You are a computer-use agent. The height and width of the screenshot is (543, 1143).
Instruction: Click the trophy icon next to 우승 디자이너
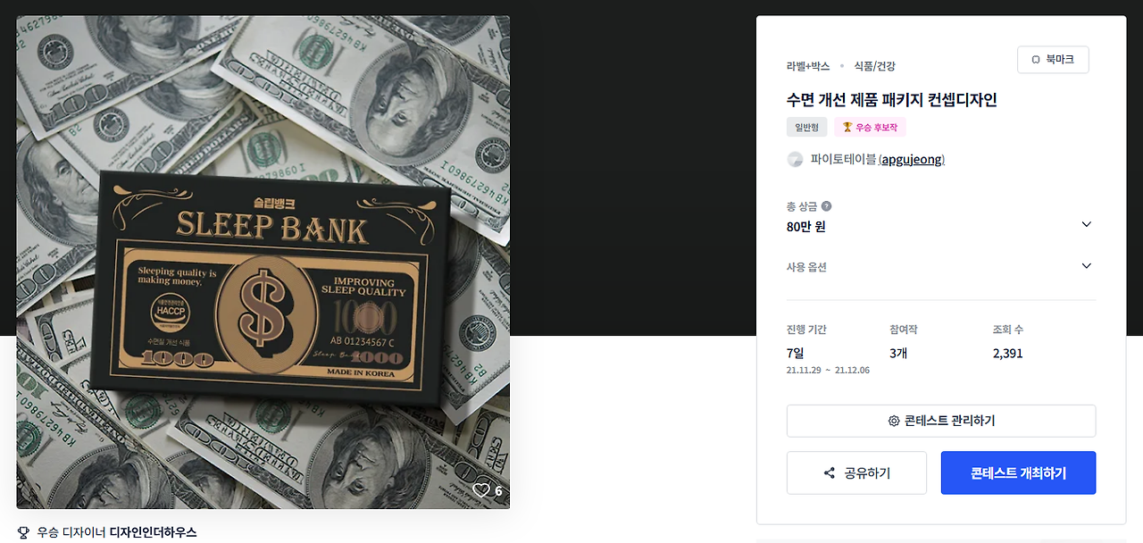[23, 532]
